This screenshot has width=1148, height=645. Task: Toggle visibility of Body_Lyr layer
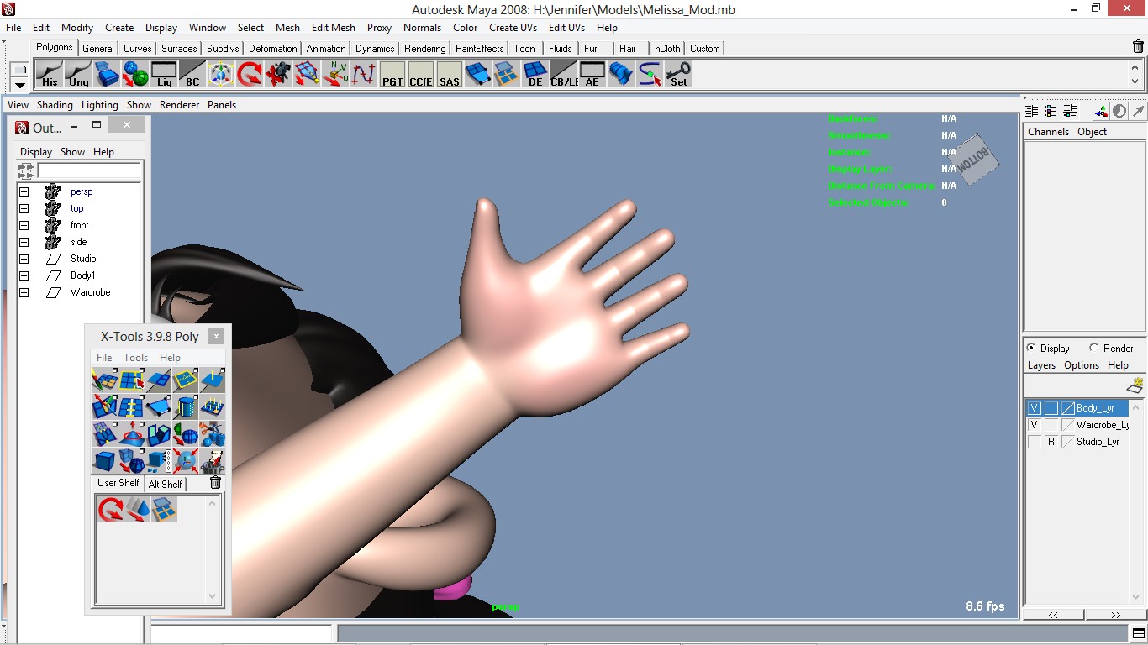pyautogui.click(x=1035, y=408)
